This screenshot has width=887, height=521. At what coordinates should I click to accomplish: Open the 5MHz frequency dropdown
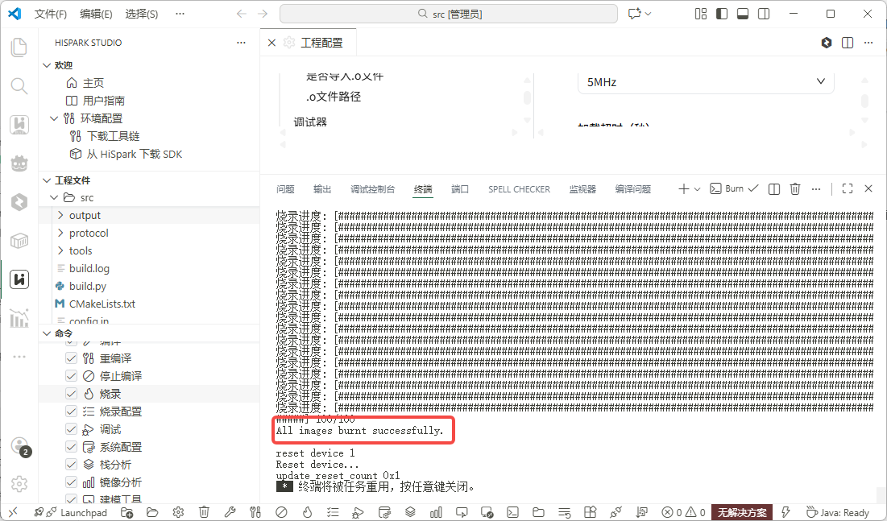point(706,82)
